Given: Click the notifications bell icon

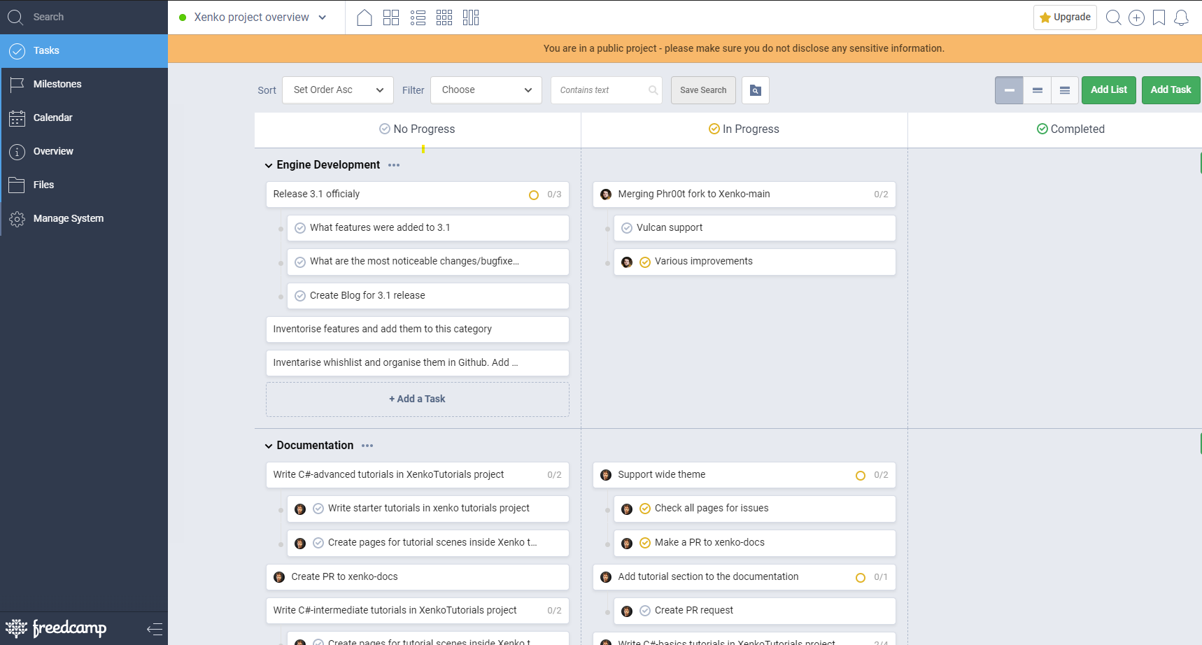Looking at the screenshot, I should (1181, 17).
